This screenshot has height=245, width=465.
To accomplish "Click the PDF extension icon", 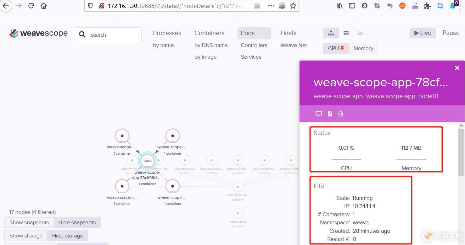I will 415,6.
